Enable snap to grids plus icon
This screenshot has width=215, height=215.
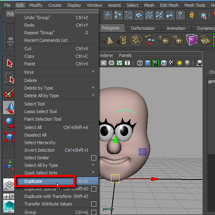108,15
